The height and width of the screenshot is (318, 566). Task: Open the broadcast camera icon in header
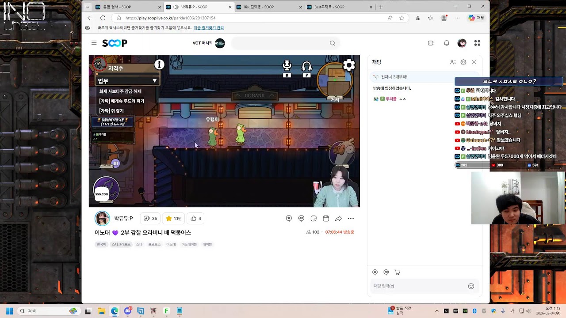[431, 43]
